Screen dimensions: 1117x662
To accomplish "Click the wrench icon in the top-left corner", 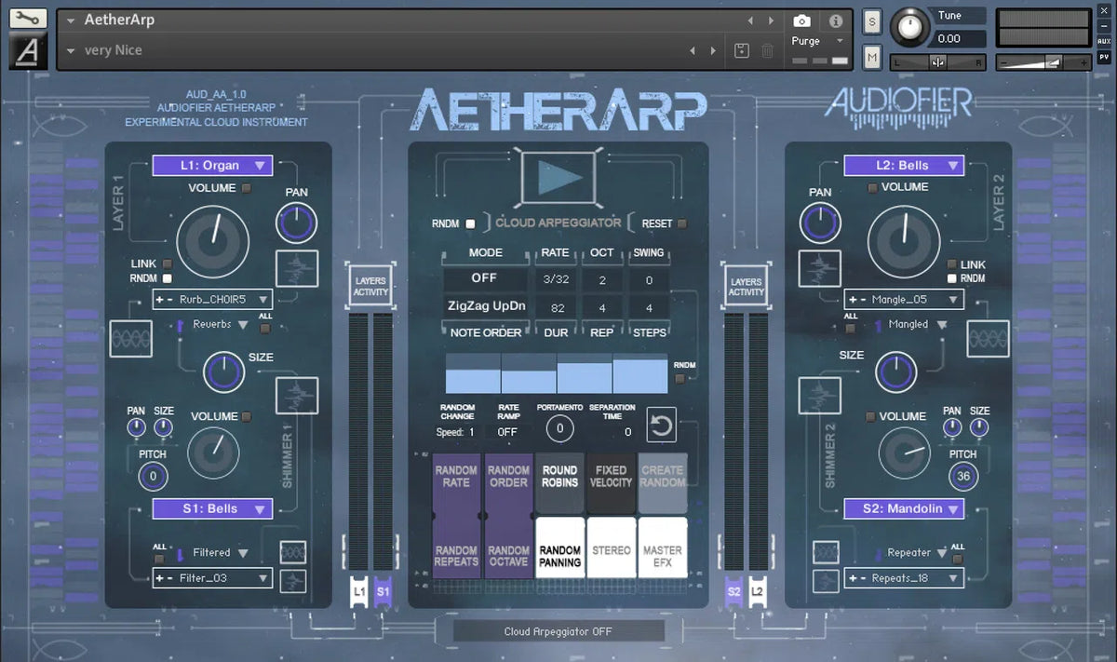I will click(x=26, y=17).
